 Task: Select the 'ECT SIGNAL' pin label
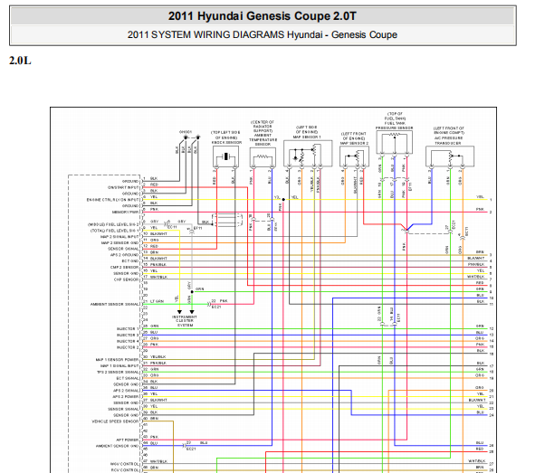(x=128, y=378)
